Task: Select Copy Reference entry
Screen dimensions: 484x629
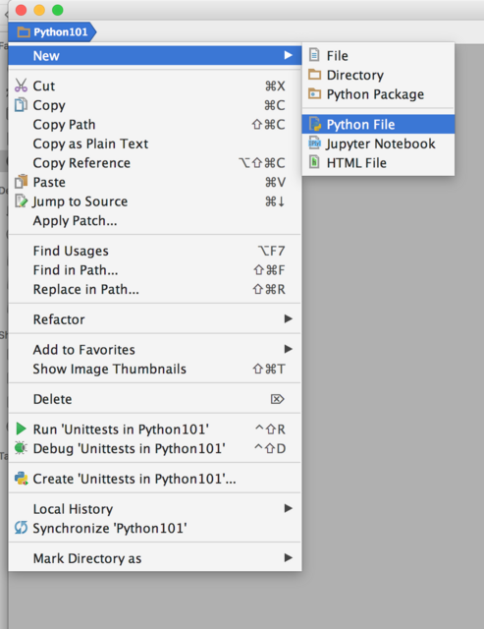Action: [155, 163]
